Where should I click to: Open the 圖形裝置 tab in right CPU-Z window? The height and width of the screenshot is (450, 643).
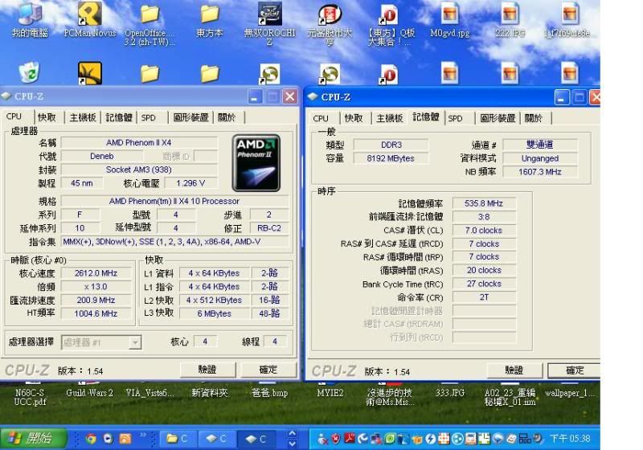click(498, 118)
